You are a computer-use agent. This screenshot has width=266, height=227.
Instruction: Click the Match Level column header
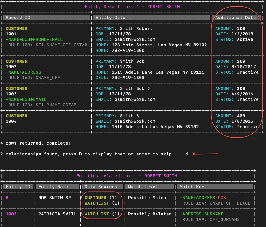(x=150, y=186)
